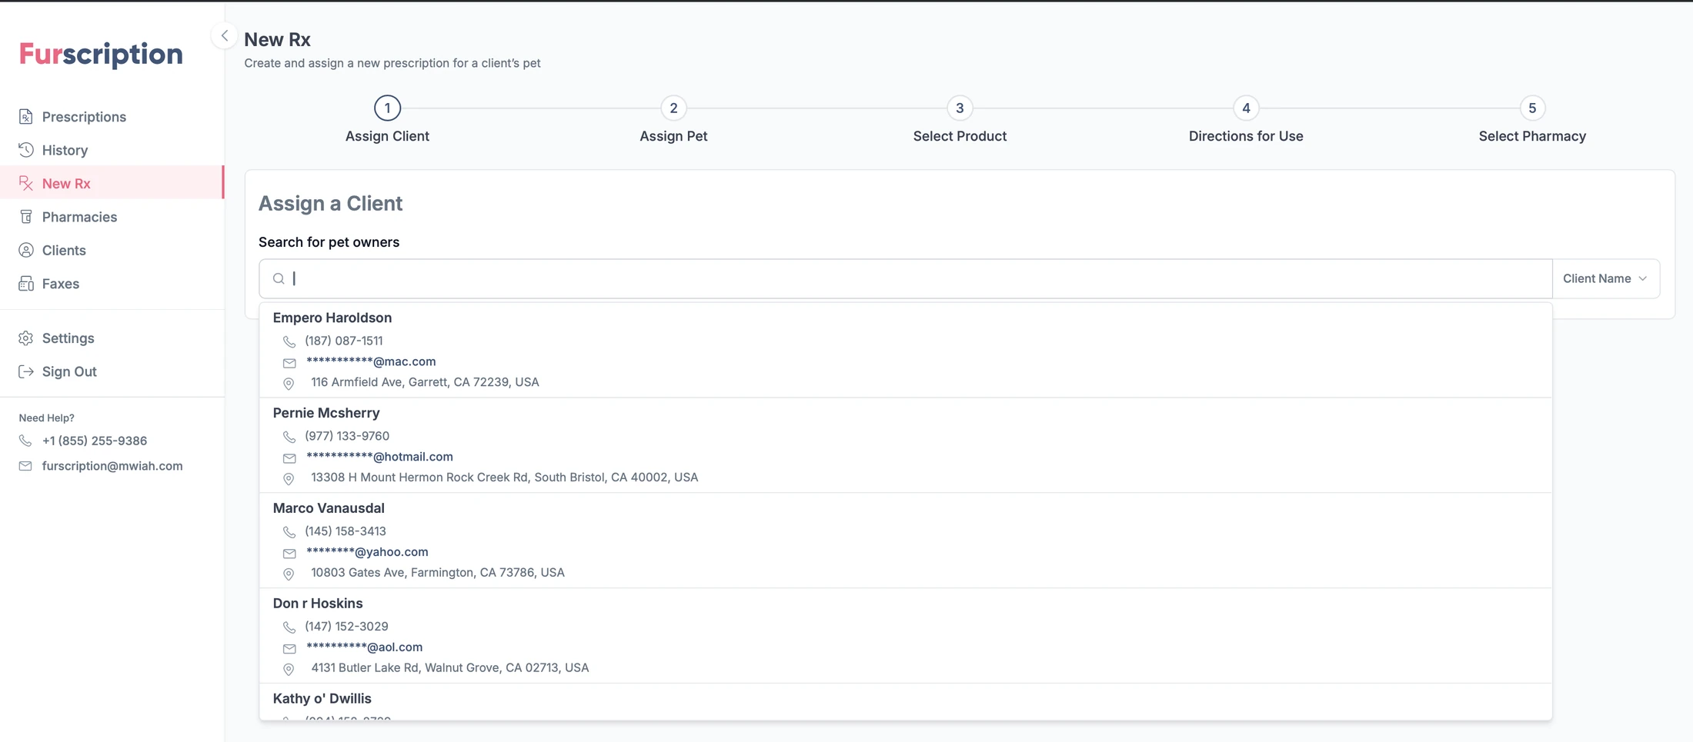Click the help email envelope icon
The image size is (1693, 742).
pos(25,466)
